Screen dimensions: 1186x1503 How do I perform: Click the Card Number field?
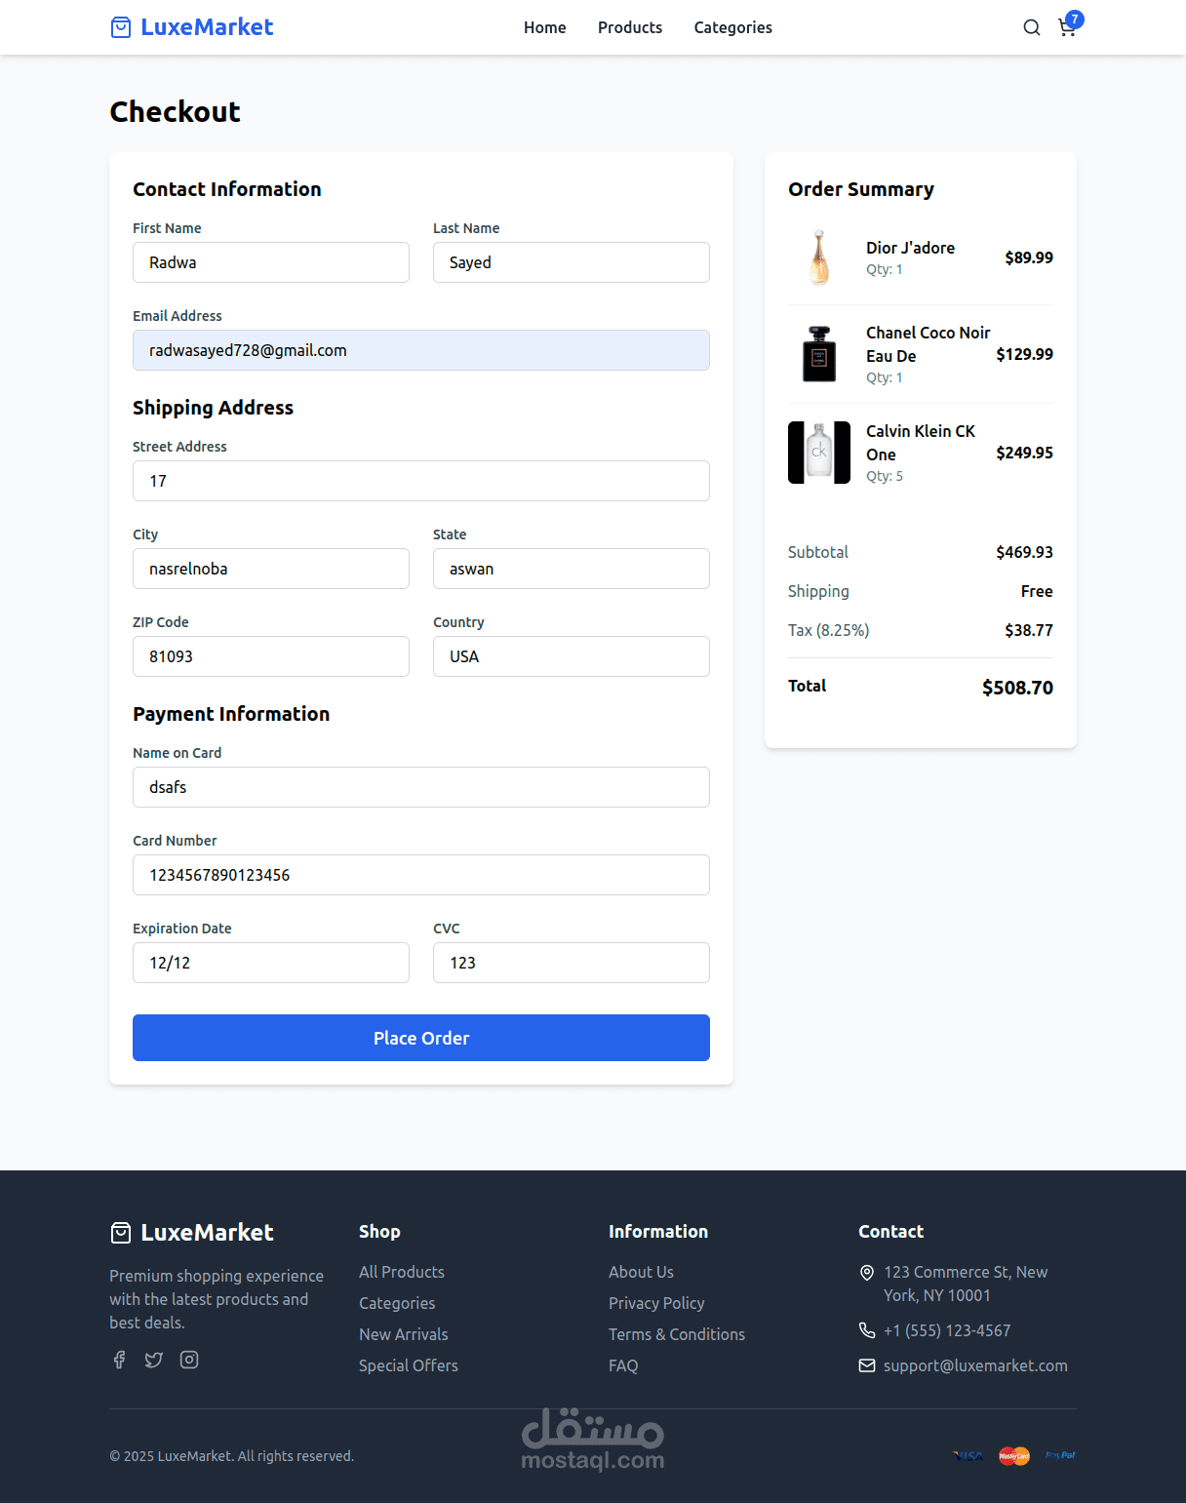[421, 875]
